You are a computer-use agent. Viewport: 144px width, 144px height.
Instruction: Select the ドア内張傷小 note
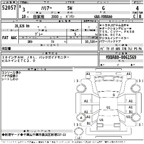click(10, 76)
